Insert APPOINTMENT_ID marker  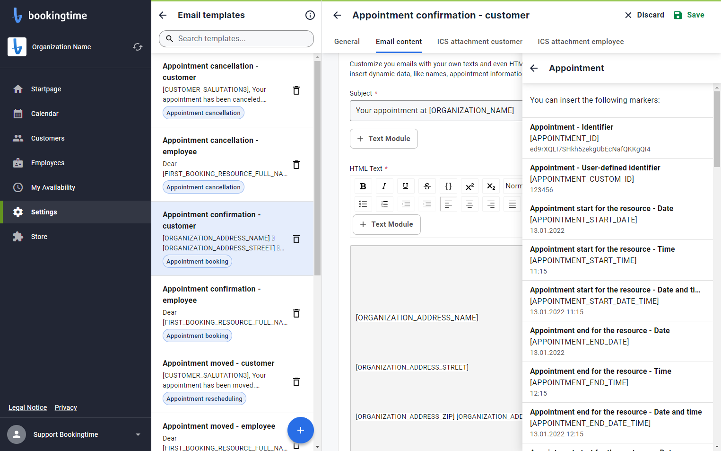[617, 138]
